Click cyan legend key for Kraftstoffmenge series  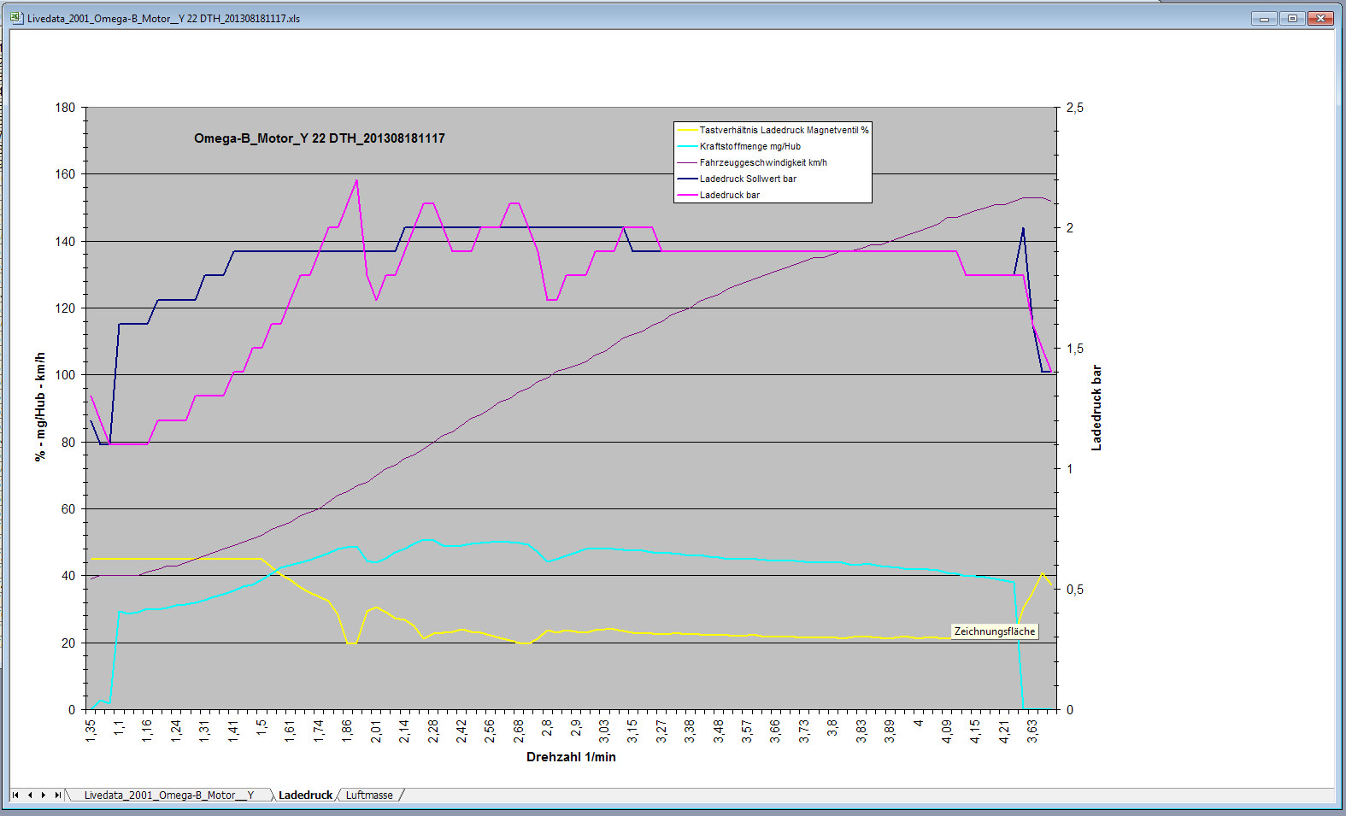pos(687,146)
